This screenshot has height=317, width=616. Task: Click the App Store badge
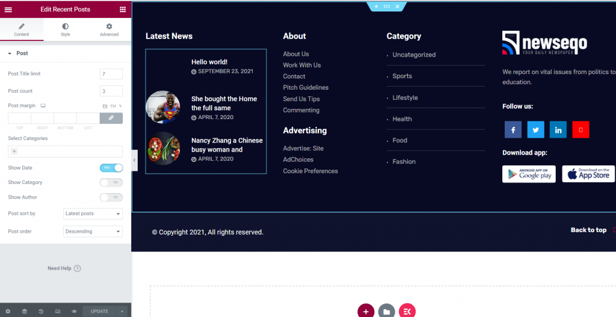point(588,174)
